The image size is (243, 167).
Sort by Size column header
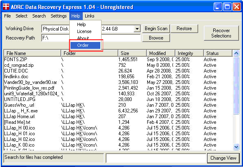132,53
